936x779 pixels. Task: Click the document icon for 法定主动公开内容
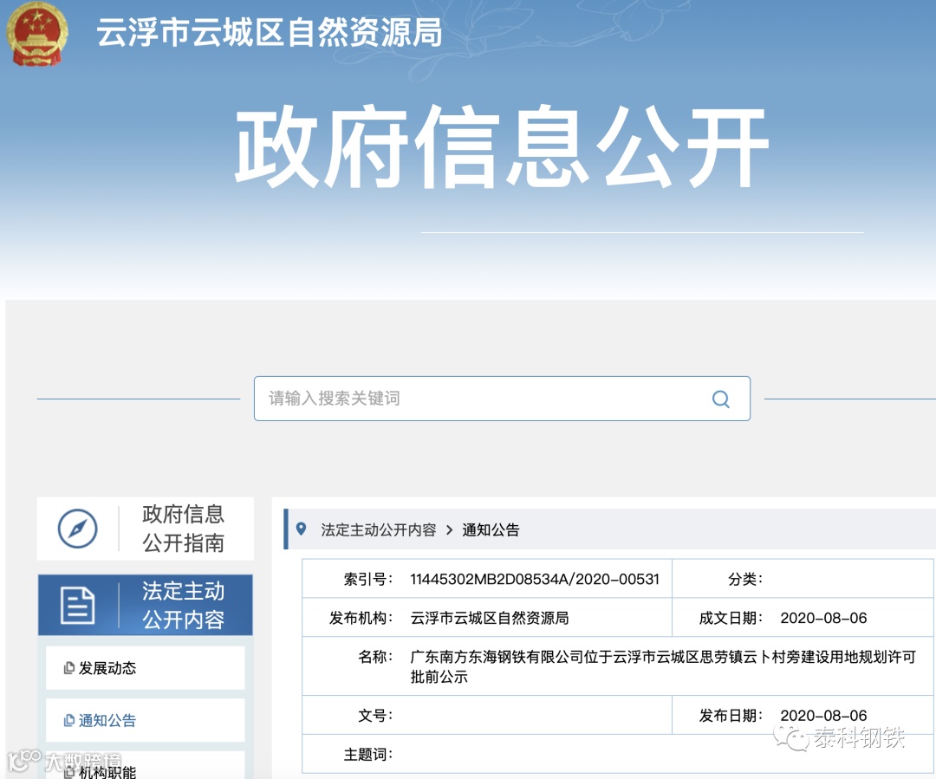click(x=78, y=606)
